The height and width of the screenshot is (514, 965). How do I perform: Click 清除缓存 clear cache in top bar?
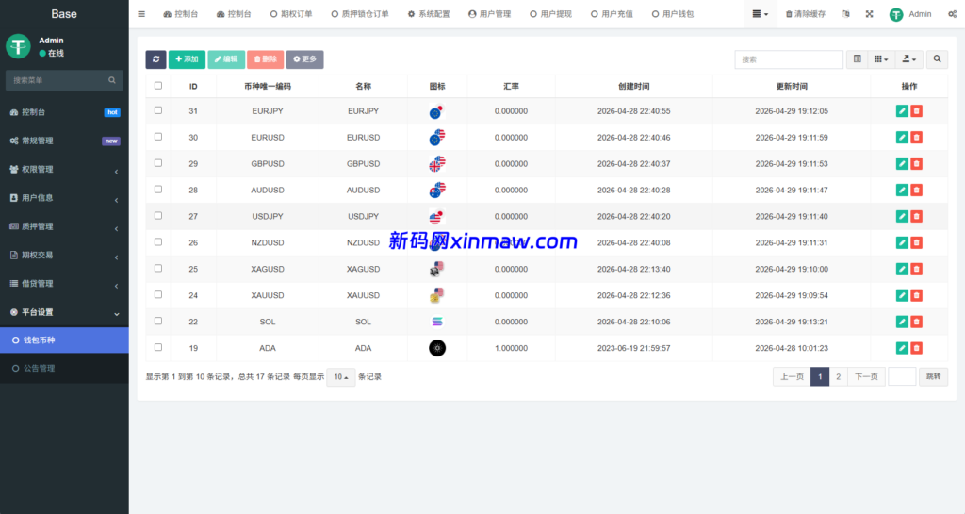(x=806, y=14)
